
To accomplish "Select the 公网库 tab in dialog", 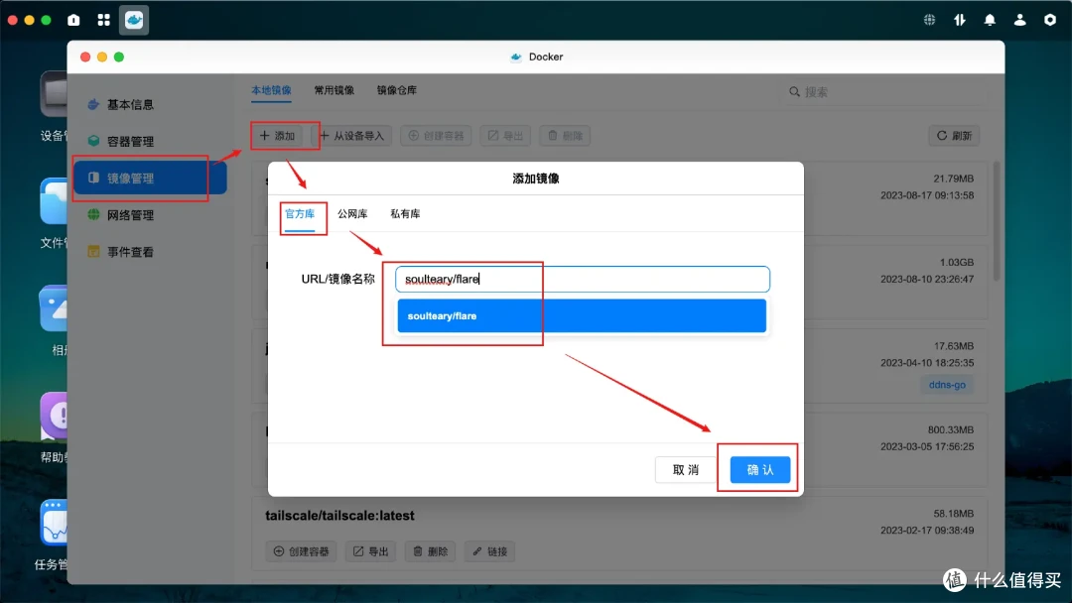I will click(352, 214).
